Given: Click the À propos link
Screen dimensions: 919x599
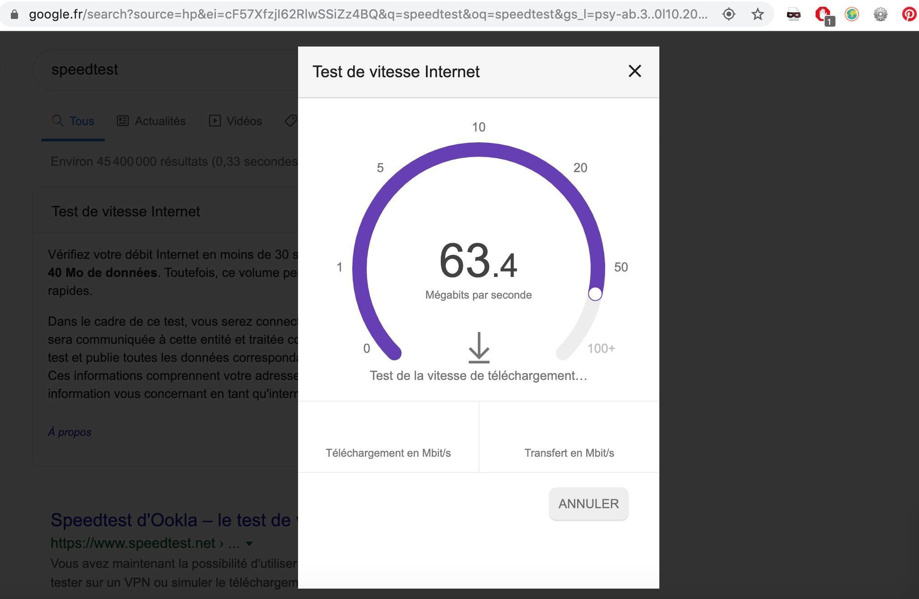Looking at the screenshot, I should click(x=70, y=432).
